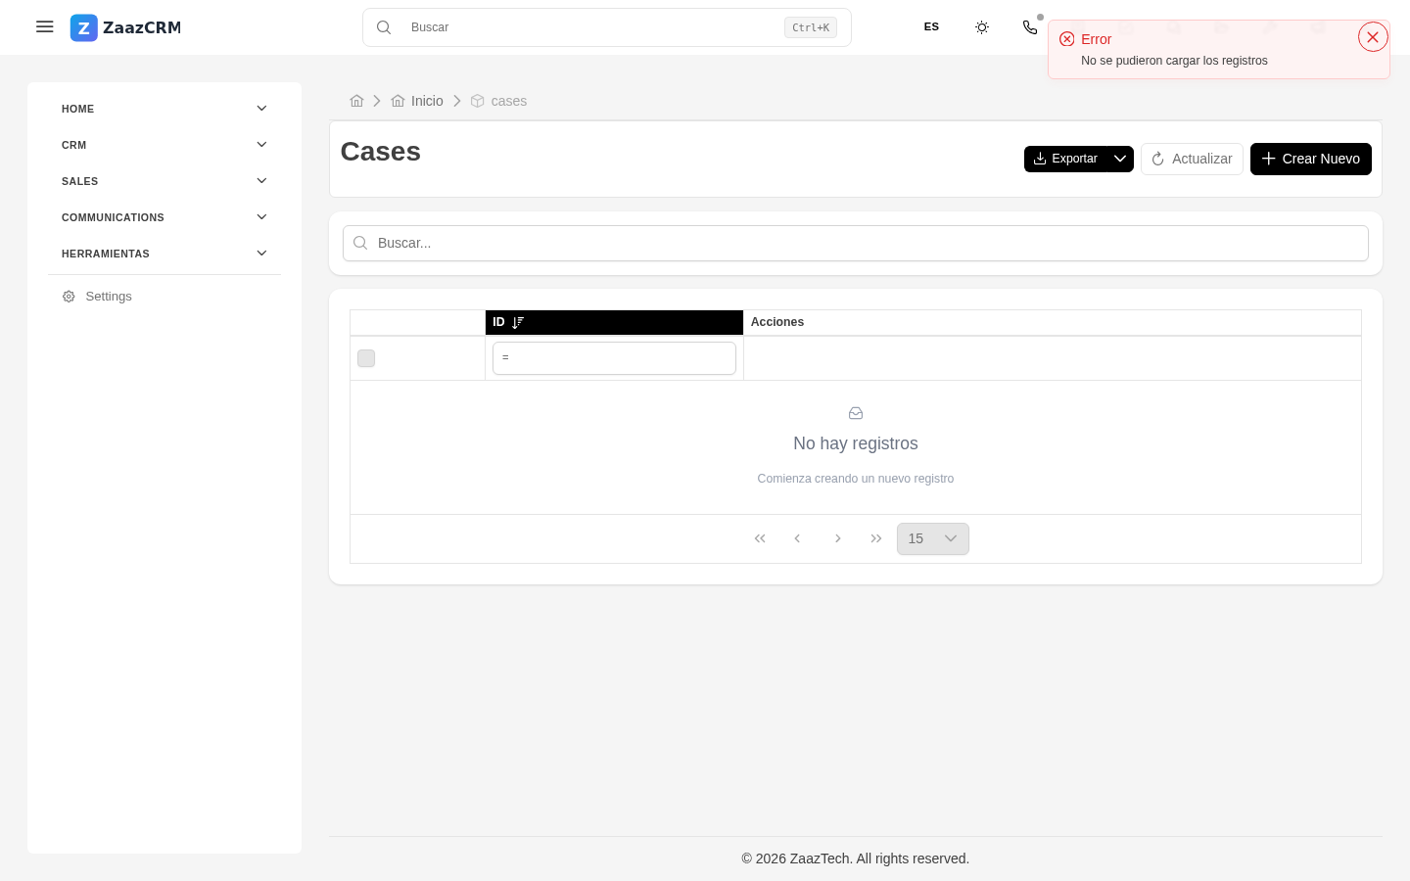The image size is (1410, 881).
Task: Click the ZaazCRM logo
Action: point(125,27)
